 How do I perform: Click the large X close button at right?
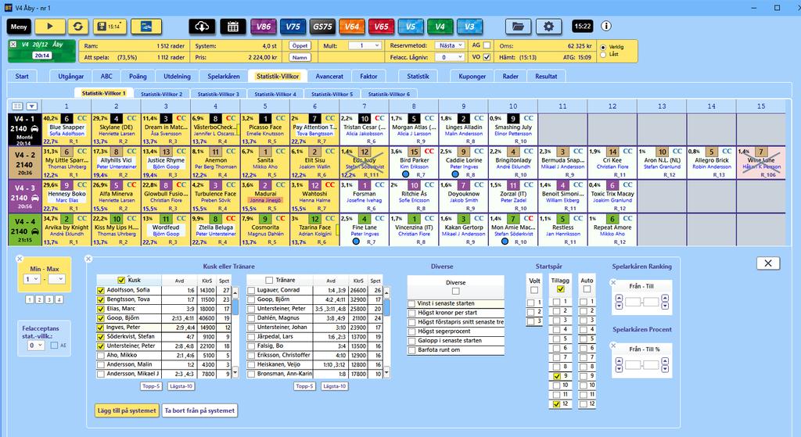(768, 263)
